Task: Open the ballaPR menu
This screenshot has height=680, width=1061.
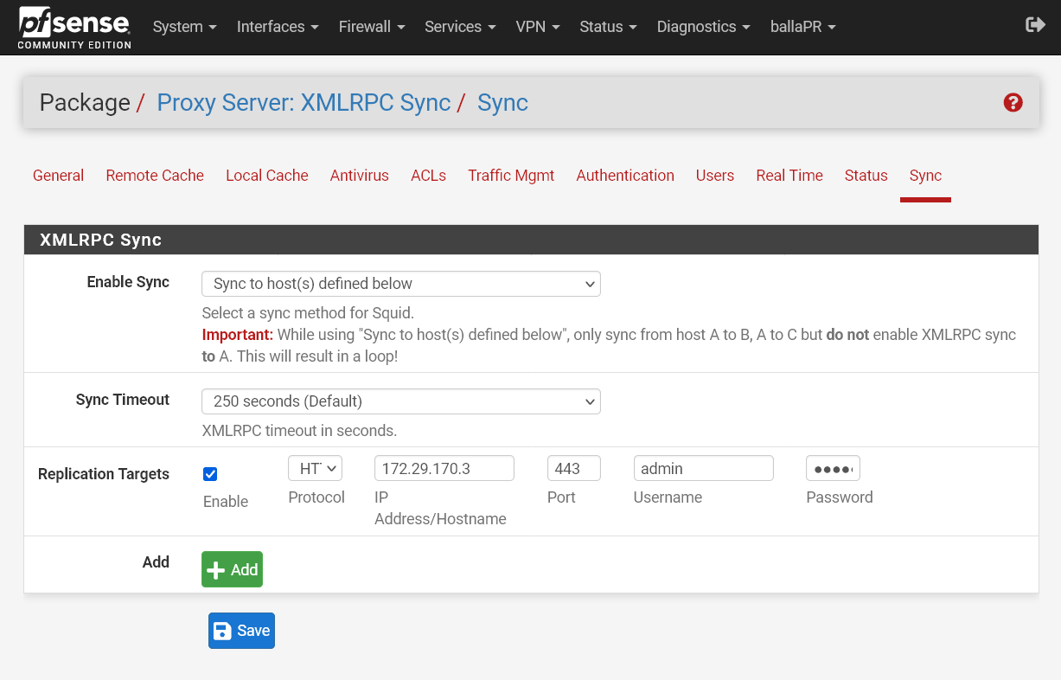Action: [802, 27]
